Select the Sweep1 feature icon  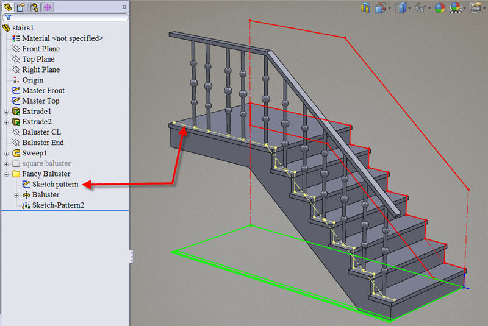(x=16, y=153)
